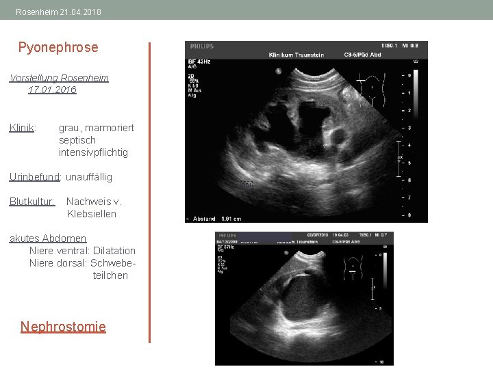Viewport: 493px width, 369px height.
Task: Click the BF 43Hz frame rate text
Action: [x=199, y=61]
